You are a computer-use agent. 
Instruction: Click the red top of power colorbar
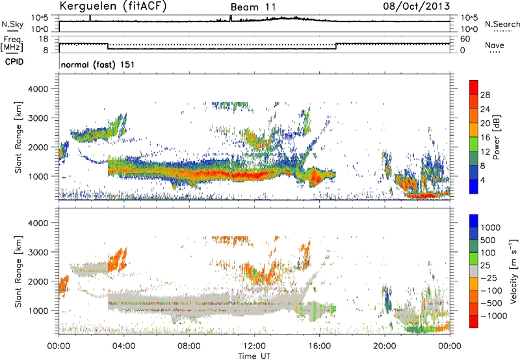click(474, 87)
